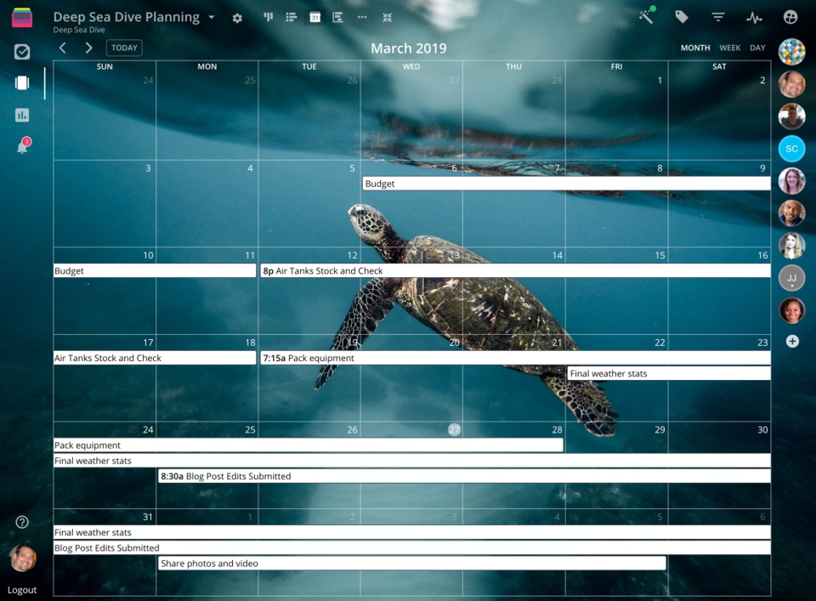The width and height of the screenshot is (816, 601).
Task: Switch to the WEEK tab
Action: [x=729, y=48]
